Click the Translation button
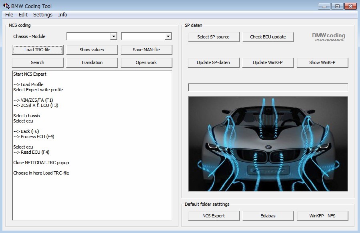Screen dimensions: 360x233 (x=92, y=62)
